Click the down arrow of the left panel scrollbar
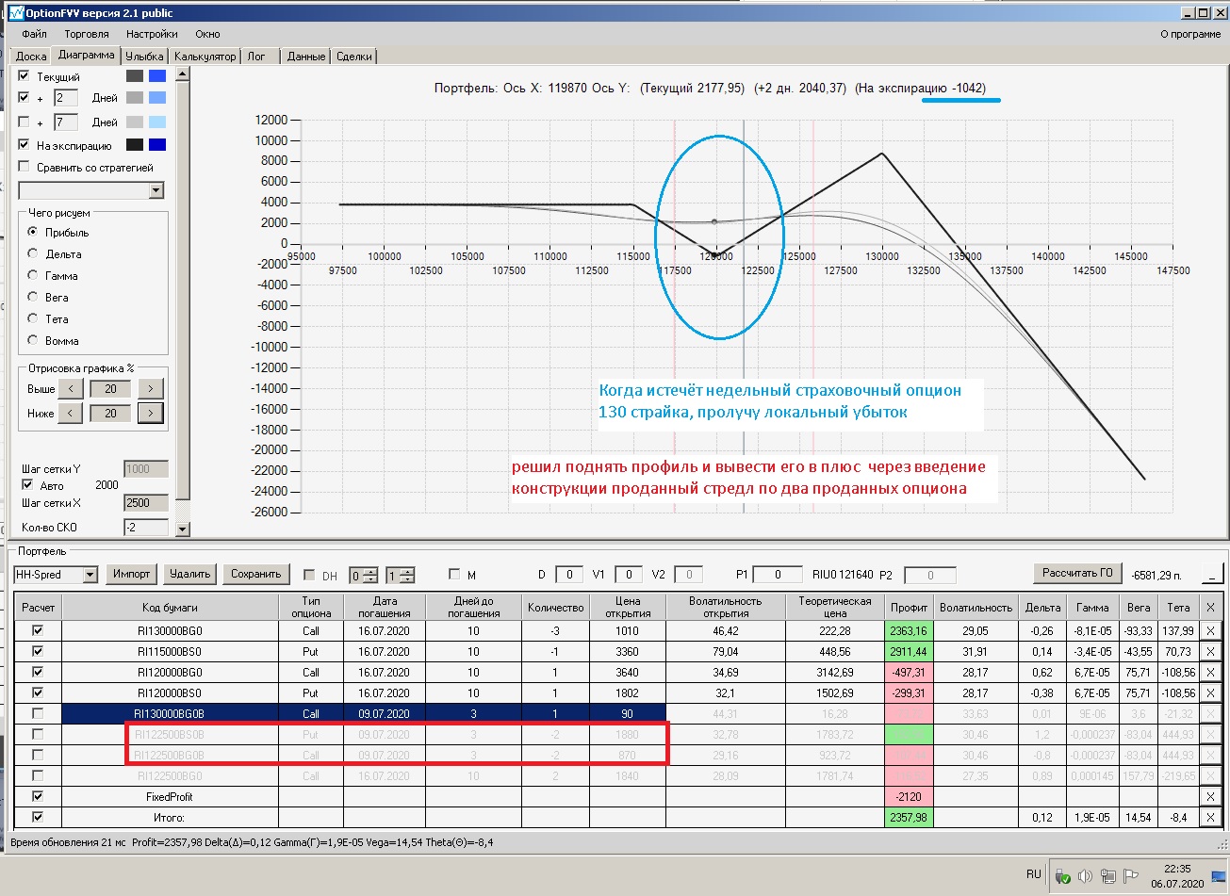This screenshot has width=1230, height=896. (x=183, y=529)
